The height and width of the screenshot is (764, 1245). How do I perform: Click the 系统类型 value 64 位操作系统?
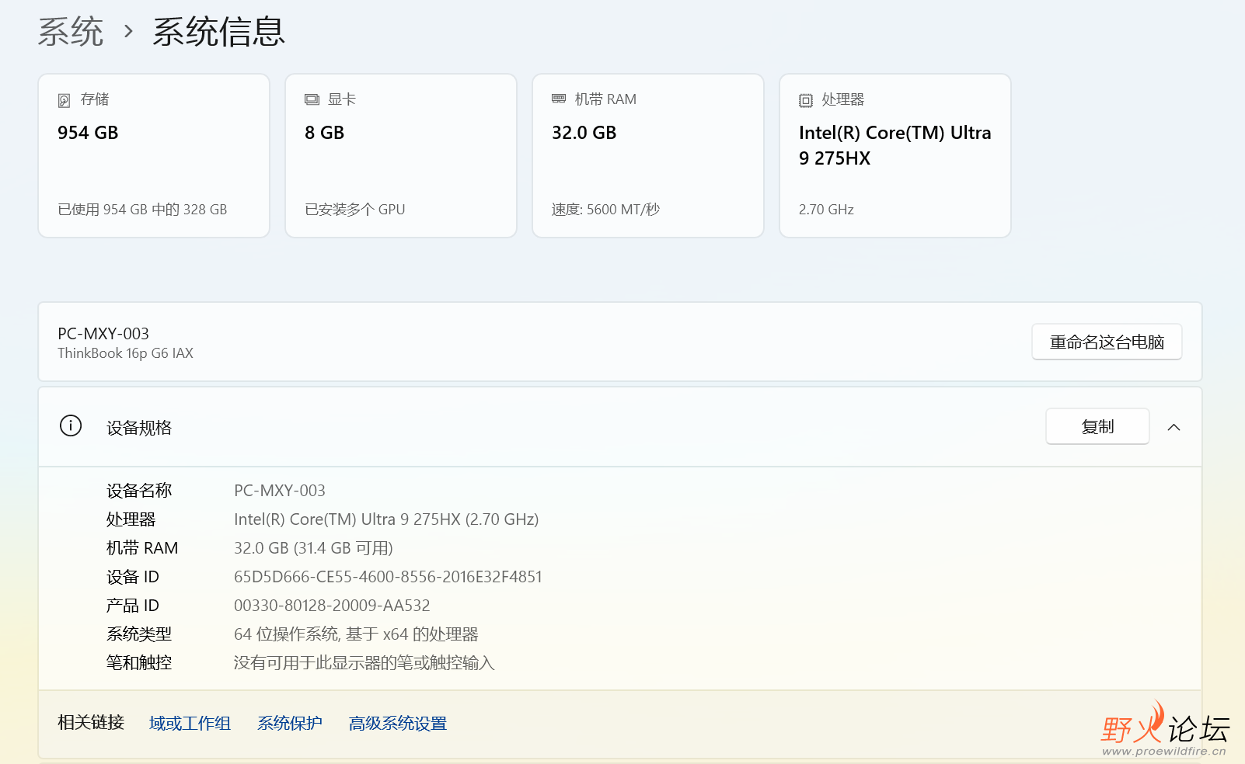[x=356, y=634]
